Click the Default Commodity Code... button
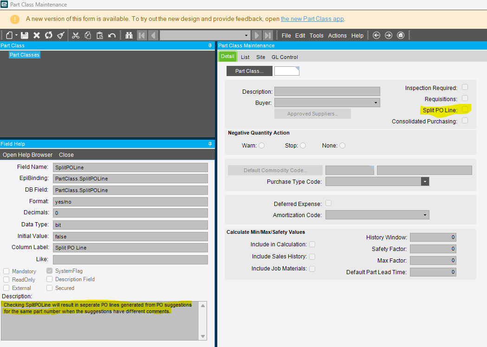 point(275,170)
